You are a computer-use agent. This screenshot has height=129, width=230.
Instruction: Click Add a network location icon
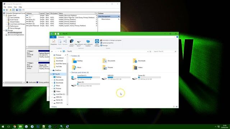coord(88,43)
